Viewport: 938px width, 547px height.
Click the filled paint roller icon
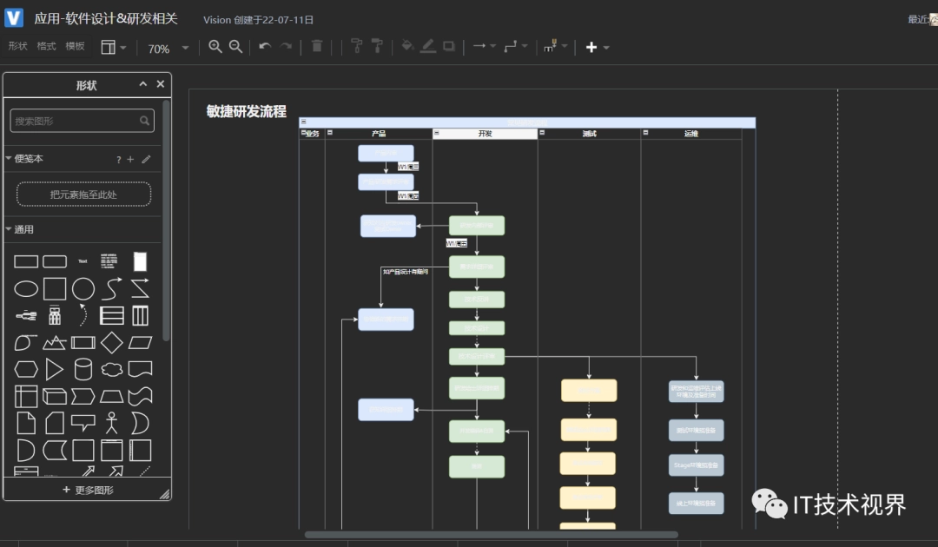[x=377, y=46]
